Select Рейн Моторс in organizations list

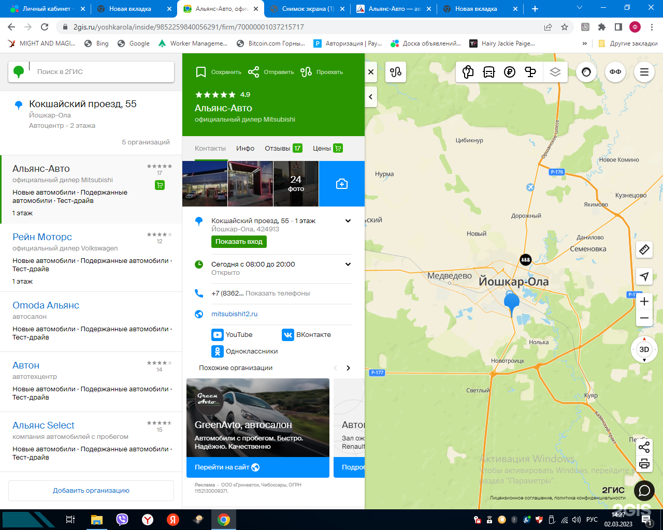42,237
